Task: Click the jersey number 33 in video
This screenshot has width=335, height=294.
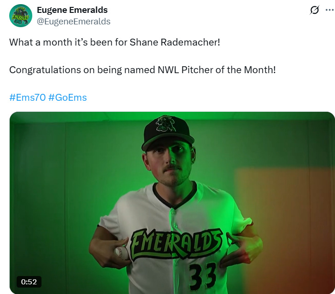Action: click(202, 277)
